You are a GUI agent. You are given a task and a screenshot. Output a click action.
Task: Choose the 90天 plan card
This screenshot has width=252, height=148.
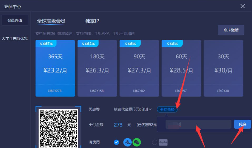(x=139, y=68)
